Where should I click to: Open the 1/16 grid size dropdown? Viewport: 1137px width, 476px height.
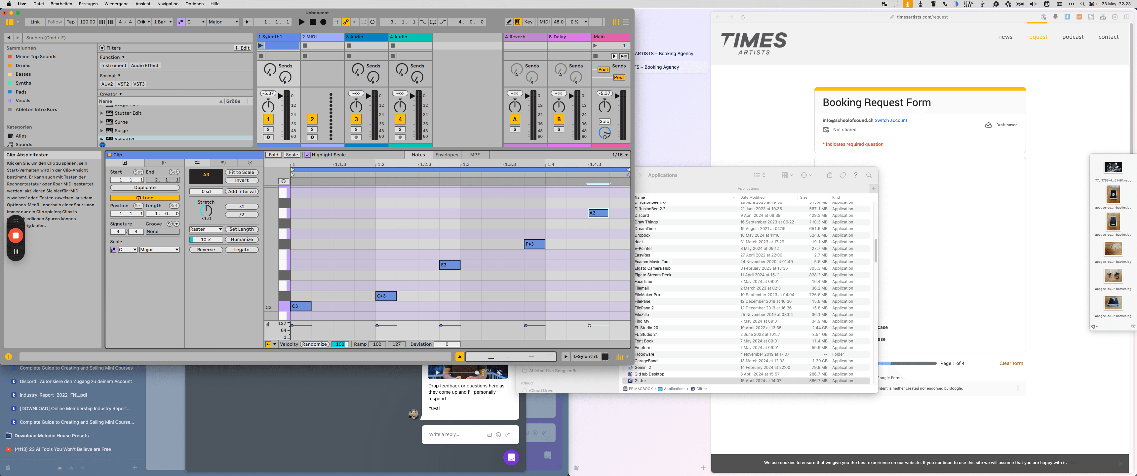click(620, 155)
